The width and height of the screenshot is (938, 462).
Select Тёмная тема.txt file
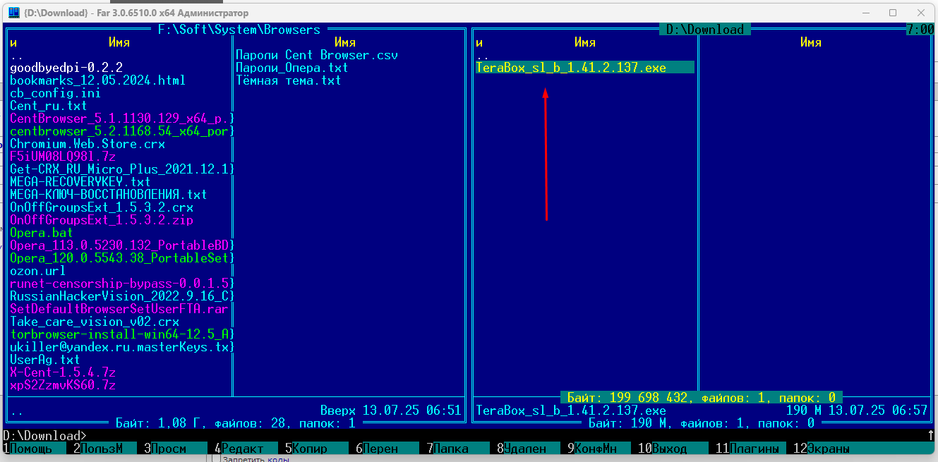pyautogui.click(x=289, y=80)
